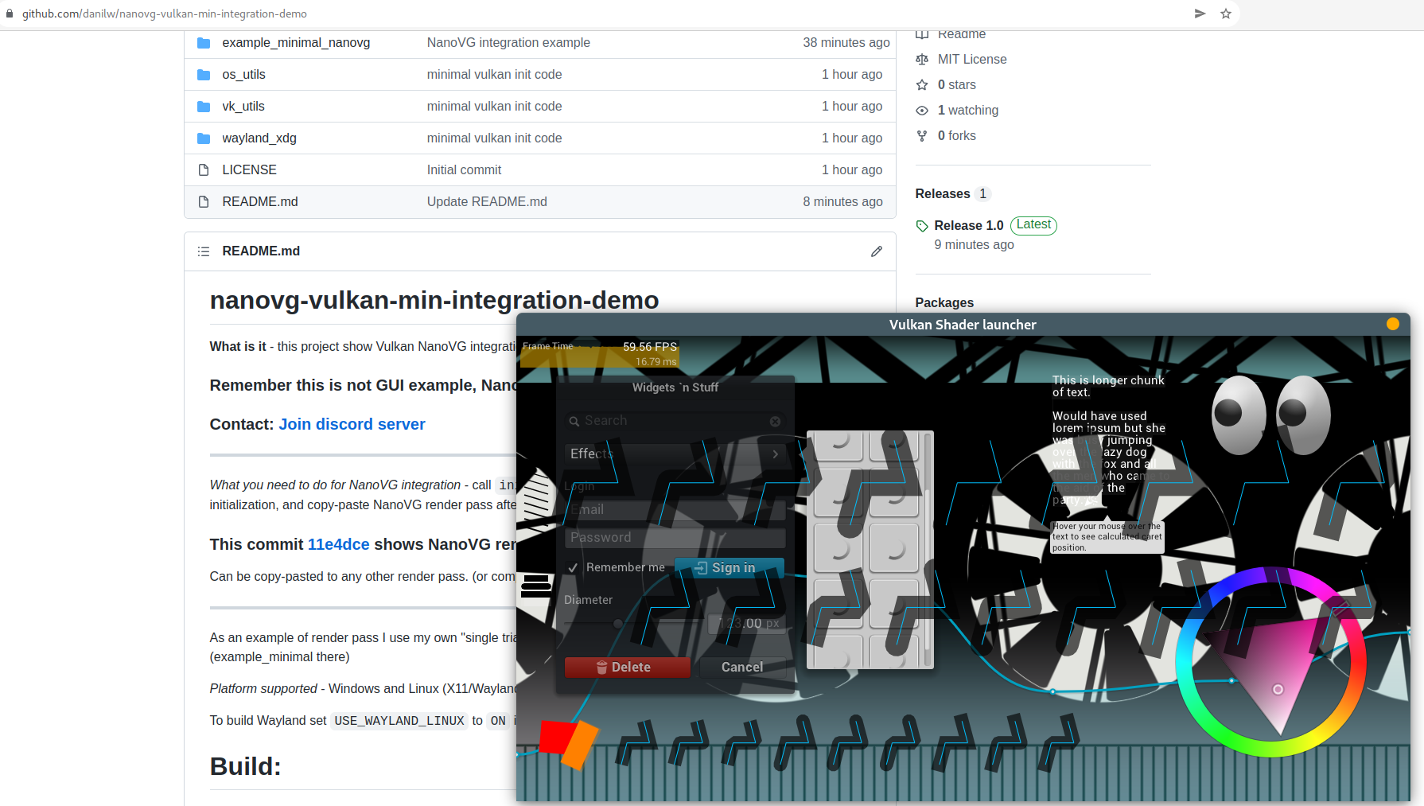Click the eye icon next to watching
This screenshot has width=1424, height=806.
(x=922, y=111)
